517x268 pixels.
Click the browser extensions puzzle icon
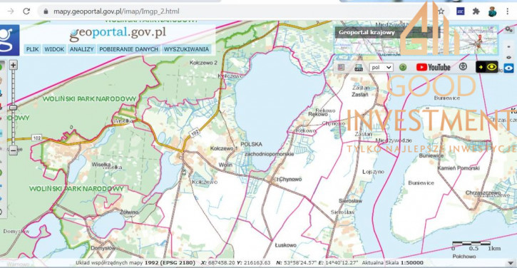click(476, 11)
